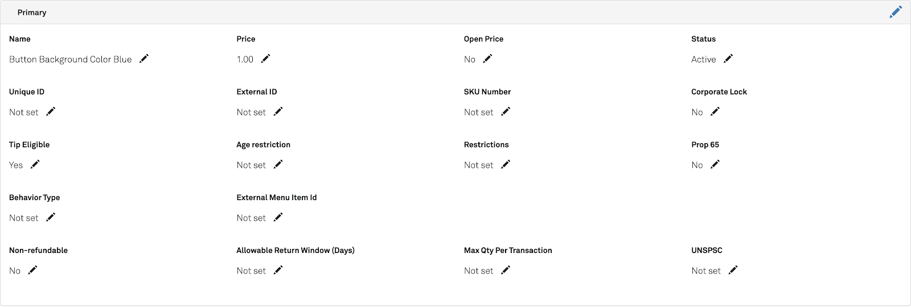Click the blue pencil icon for Primary section
The height and width of the screenshot is (307, 911).
point(896,12)
